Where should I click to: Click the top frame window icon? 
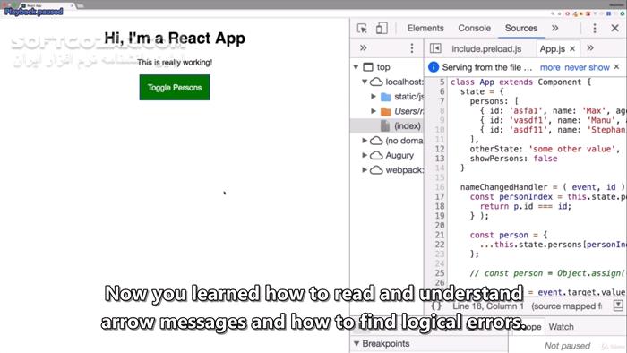click(x=368, y=67)
